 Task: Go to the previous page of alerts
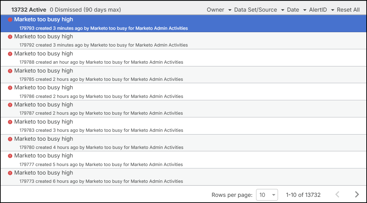pyautogui.click(x=337, y=194)
